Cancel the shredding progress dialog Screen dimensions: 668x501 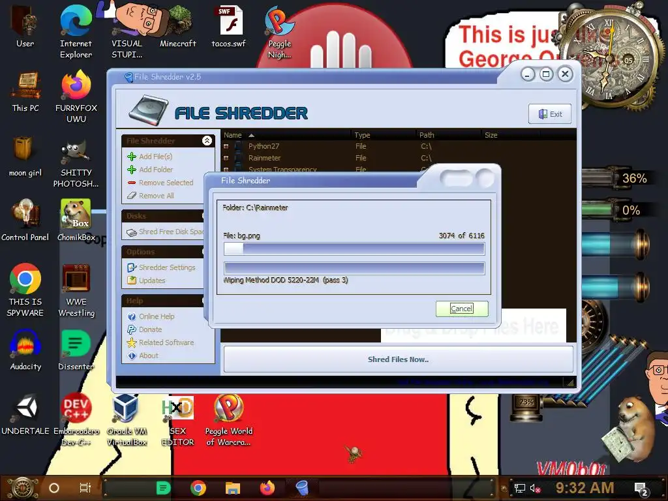[x=462, y=309]
